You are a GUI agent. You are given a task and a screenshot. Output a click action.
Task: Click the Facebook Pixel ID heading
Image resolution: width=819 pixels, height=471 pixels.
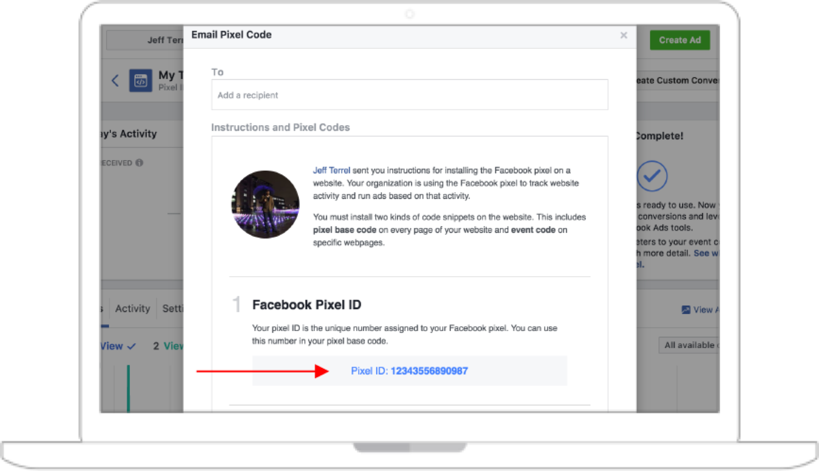point(307,305)
